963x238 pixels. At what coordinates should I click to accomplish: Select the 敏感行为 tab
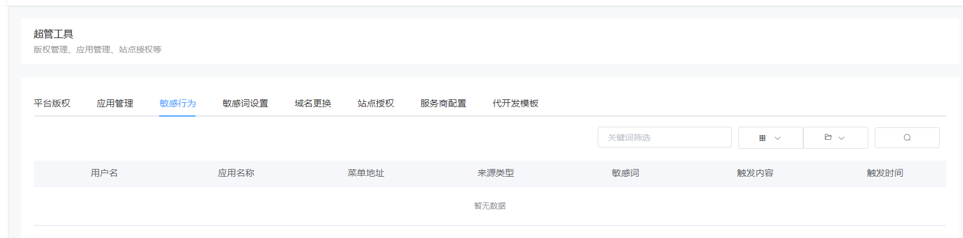click(x=178, y=104)
